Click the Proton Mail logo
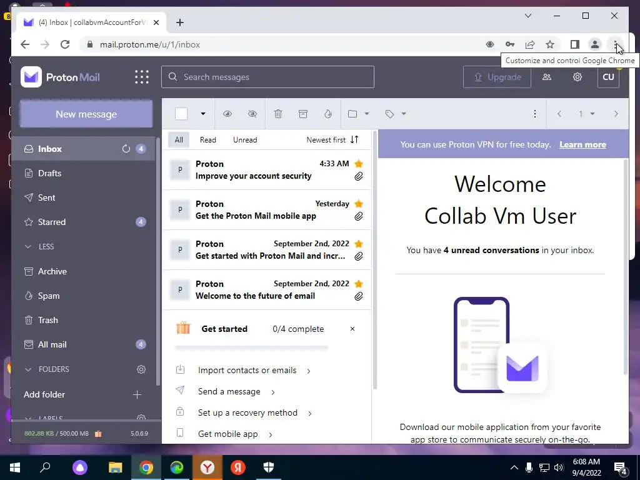 click(60, 77)
